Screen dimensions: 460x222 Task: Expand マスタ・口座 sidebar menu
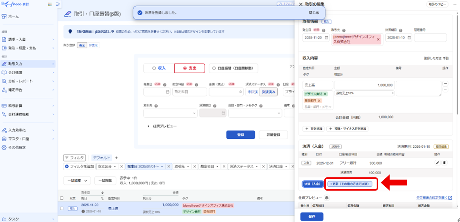[28, 139]
